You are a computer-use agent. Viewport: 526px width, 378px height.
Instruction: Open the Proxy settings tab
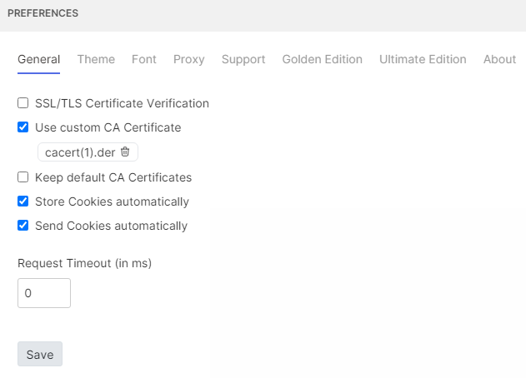(x=189, y=59)
